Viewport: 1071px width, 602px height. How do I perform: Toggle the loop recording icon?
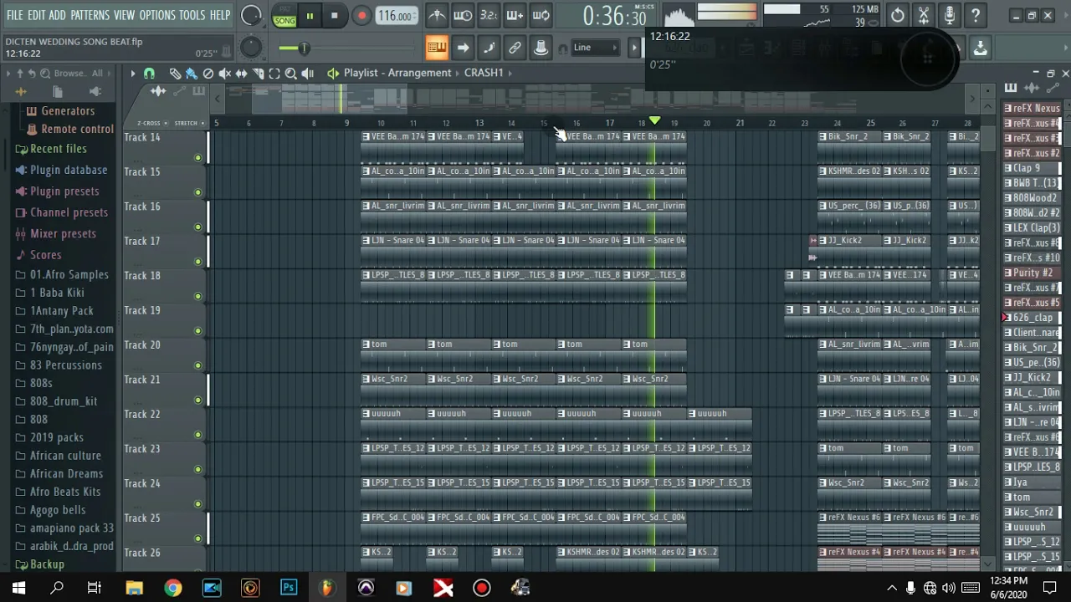(541, 15)
